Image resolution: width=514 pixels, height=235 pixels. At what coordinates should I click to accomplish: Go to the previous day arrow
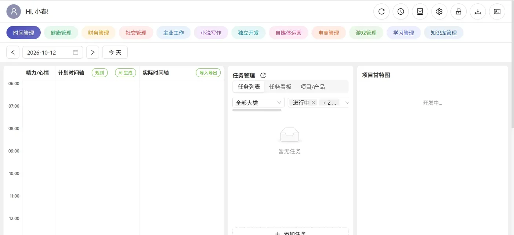click(x=13, y=52)
